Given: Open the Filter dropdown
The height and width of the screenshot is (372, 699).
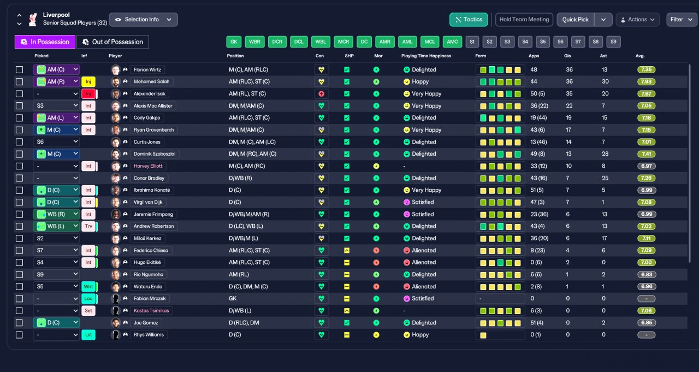Looking at the screenshot, I should (x=682, y=20).
